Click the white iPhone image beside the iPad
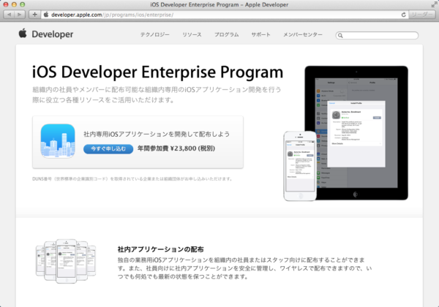 [x=300, y=166]
